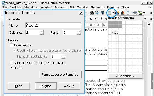This screenshot has width=154, height=96.
Task: Apply italic with the C icon
Action: [96, 19]
